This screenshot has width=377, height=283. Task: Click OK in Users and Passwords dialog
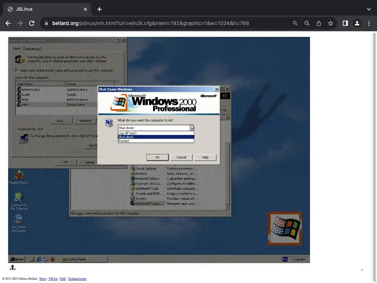click(66, 162)
